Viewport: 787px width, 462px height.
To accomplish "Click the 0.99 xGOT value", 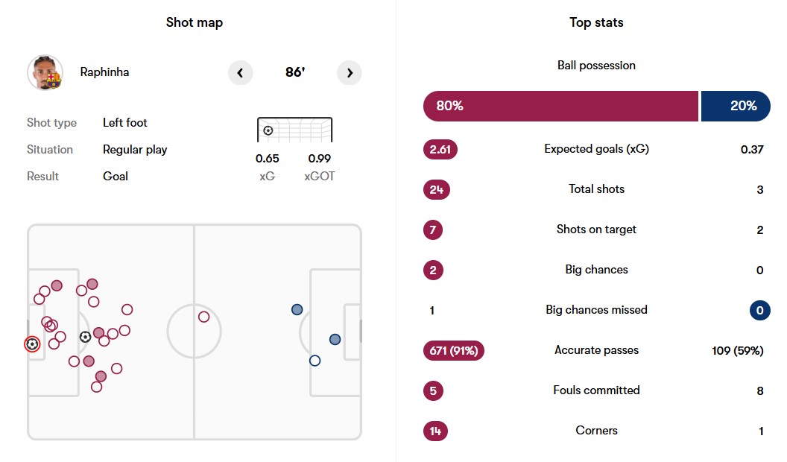I will tap(319, 158).
